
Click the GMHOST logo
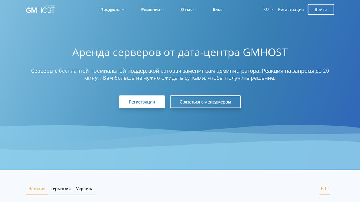(x=40, y=9)
